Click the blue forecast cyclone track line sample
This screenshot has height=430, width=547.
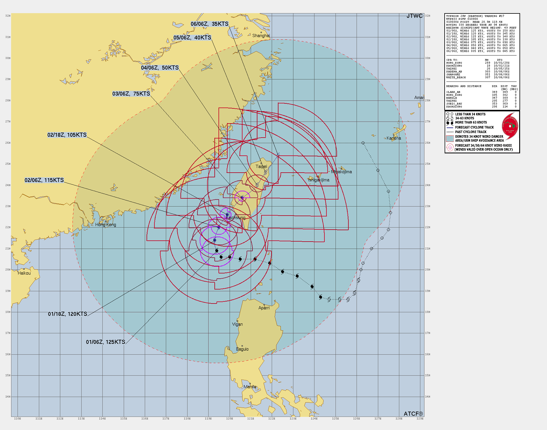point(450,128)
